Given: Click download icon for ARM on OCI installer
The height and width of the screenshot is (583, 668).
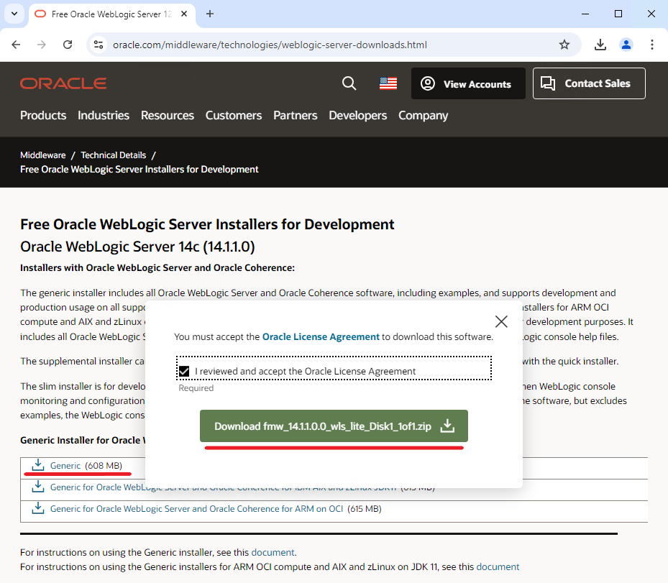Looking at the screenshot, I should point(38,508).
